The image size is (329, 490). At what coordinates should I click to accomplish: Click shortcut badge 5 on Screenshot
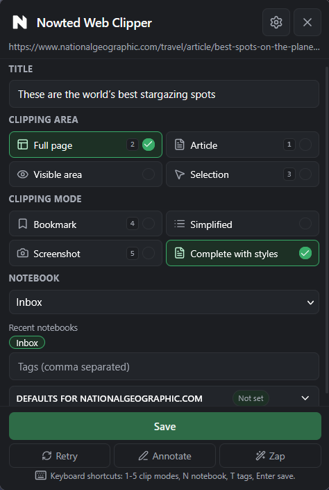[x=133, y=253]
